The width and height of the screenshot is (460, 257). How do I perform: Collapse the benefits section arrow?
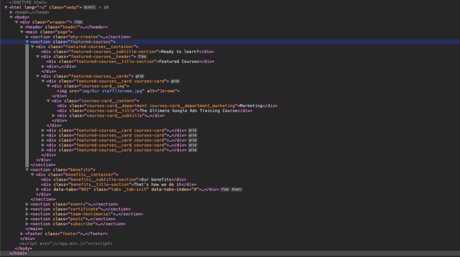[27, 170]
